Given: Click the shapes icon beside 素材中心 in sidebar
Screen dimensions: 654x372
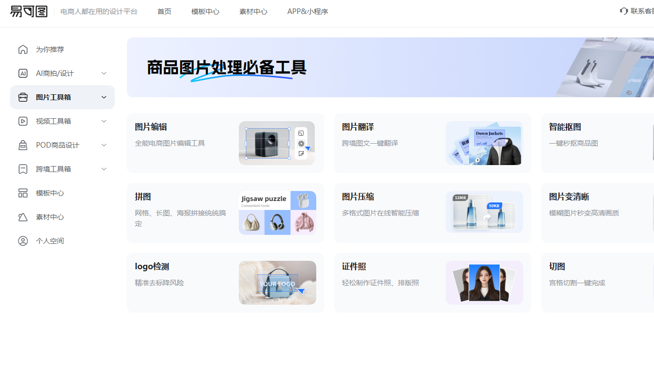Looking at the screenshot, I should 23,217.
